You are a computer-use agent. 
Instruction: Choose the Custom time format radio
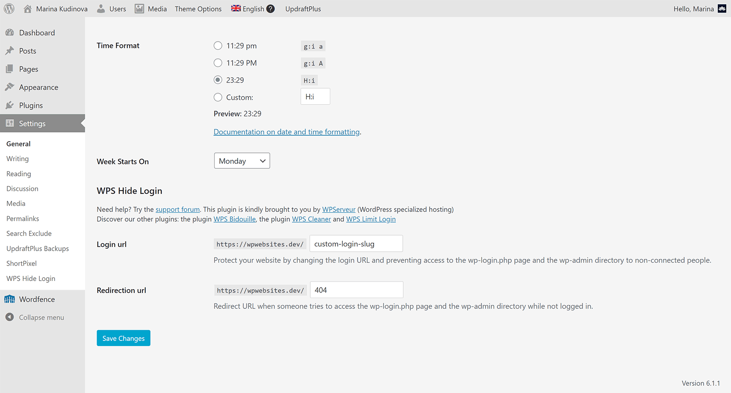coord(218,97)
